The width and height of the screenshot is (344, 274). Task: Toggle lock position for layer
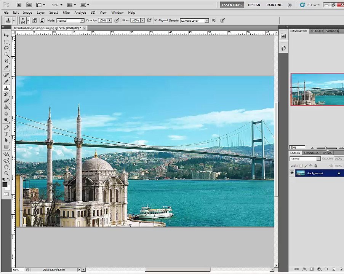coord(310,166)
